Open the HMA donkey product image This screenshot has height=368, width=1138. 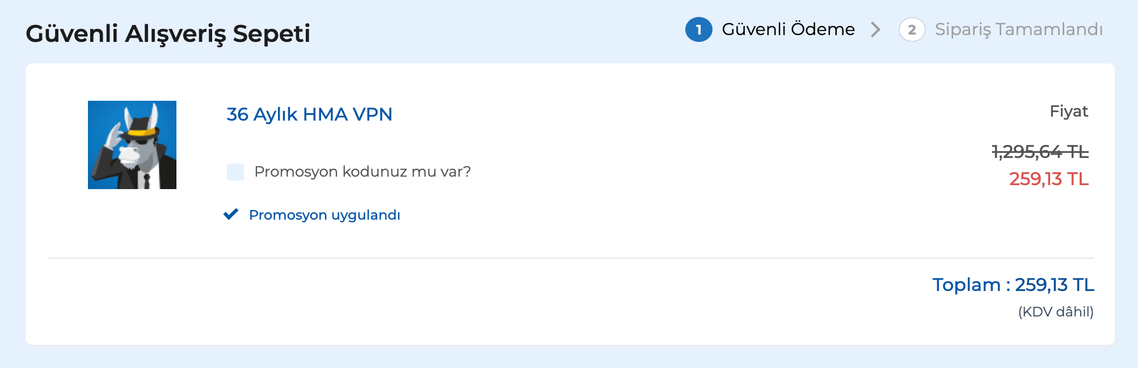click(x=132, y=145)
